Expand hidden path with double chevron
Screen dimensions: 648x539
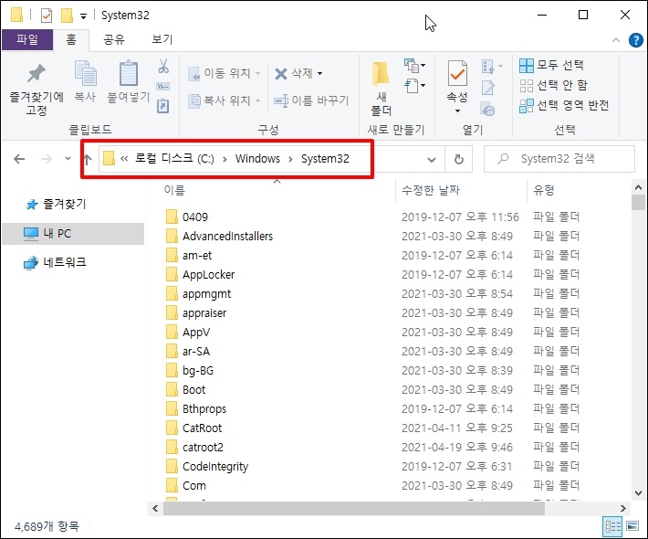click(x=124, y=159)
